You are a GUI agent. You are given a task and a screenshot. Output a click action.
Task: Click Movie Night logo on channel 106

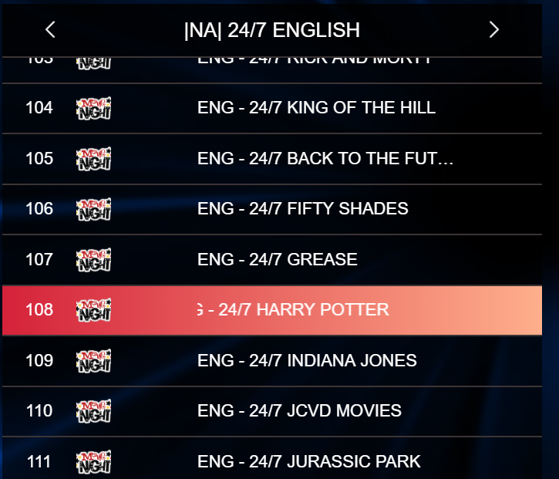tap(94, 209)
